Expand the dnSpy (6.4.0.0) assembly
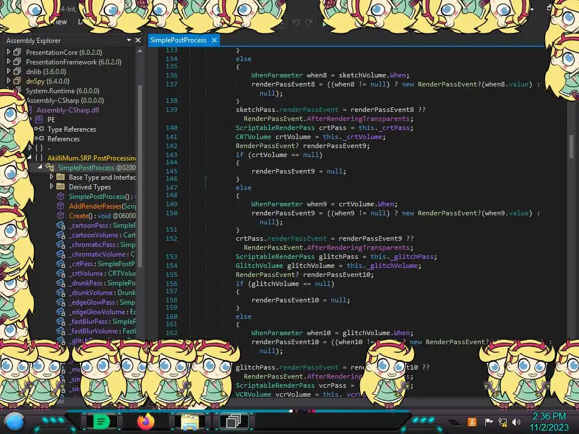The width and height of the screenshot is (579, 434). pyautogui.click(x=8, y=81)
